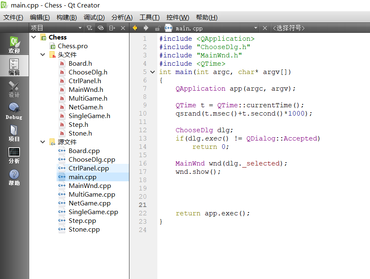Click 'qsrand' call on line 10
This screenshot has height=279, width=370.
pyautogui.click(x=188, y=114)
